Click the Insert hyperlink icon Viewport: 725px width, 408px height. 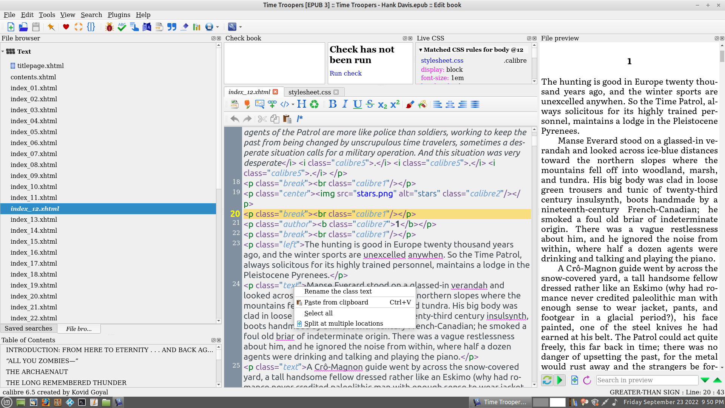point(272,104)
